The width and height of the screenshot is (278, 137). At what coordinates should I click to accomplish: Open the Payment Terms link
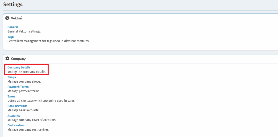point(18,87)
